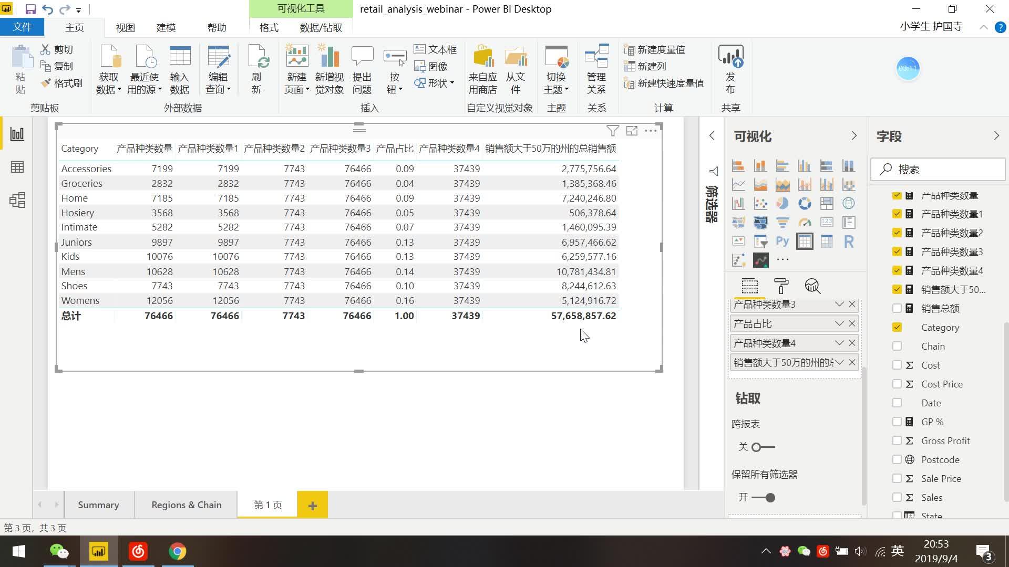The image size is (1009, 567).
Task: Select the pie chart visual icon
Action: (x=783, y=203)
